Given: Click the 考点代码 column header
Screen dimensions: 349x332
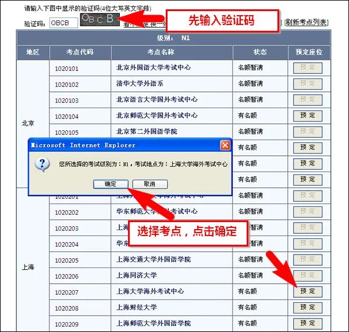Looking at the screenshot, I should click(80, 52).
